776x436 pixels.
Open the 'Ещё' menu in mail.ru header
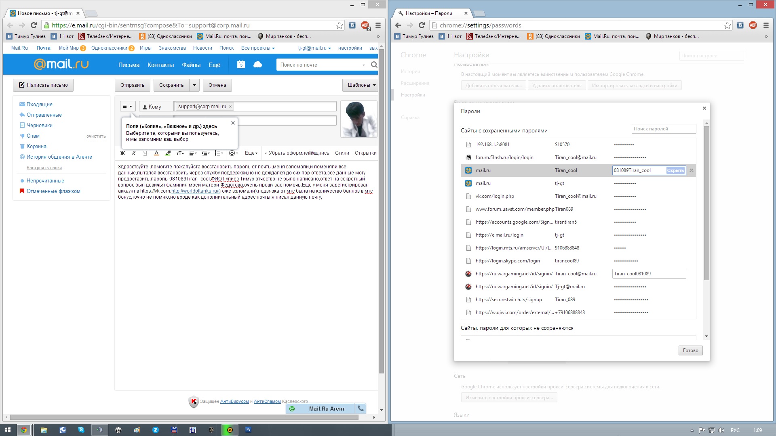click(214, 65)
